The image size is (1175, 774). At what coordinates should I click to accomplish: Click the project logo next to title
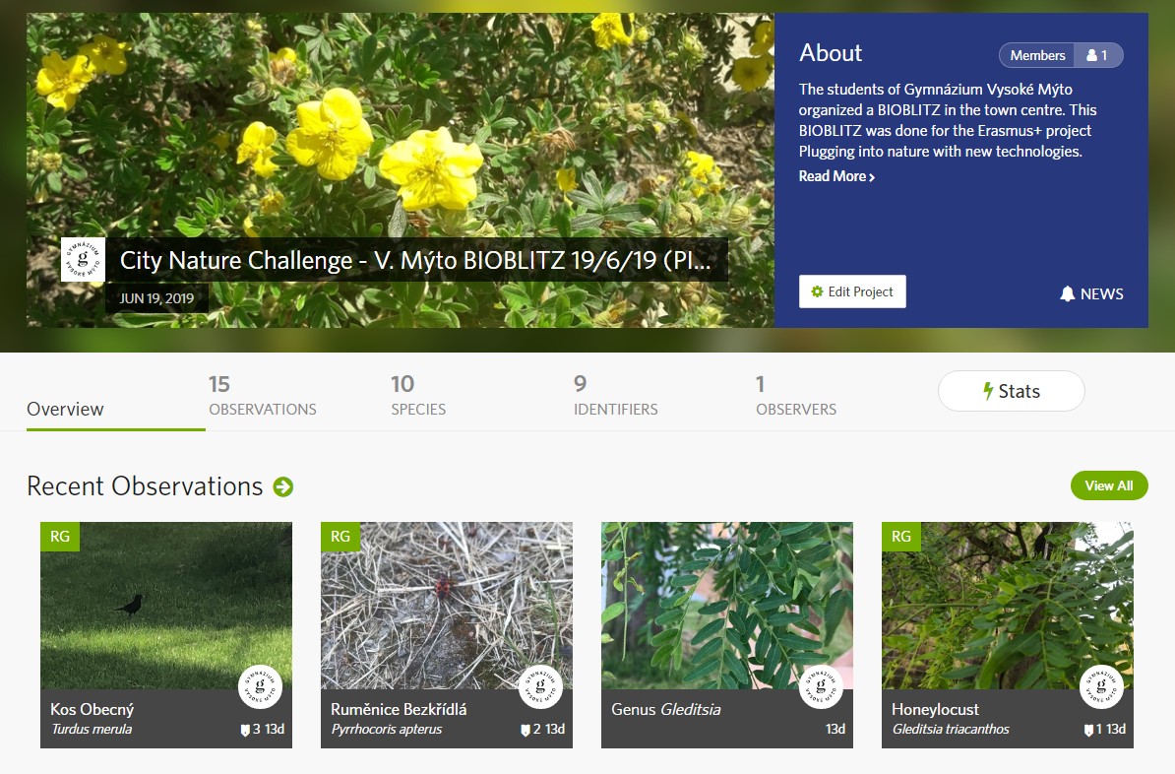[84, 260]
